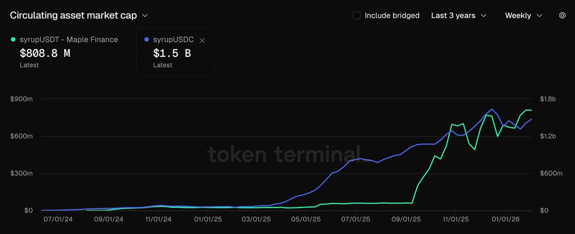Click the Include bridged label text
Viewport: 575px width, 234px height.
pos(392,15)
